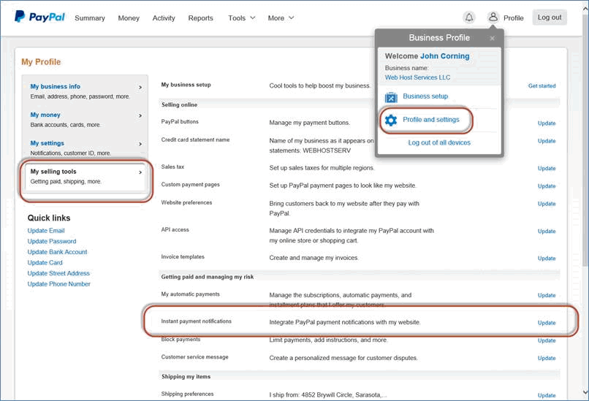Screen dimensions: 589x401
Task: Expand My money arrow
Action: [140, 115]
